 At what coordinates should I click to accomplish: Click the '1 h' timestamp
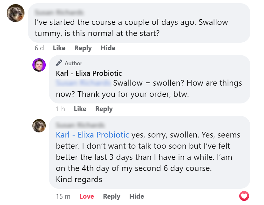click(x=60, y=109)
